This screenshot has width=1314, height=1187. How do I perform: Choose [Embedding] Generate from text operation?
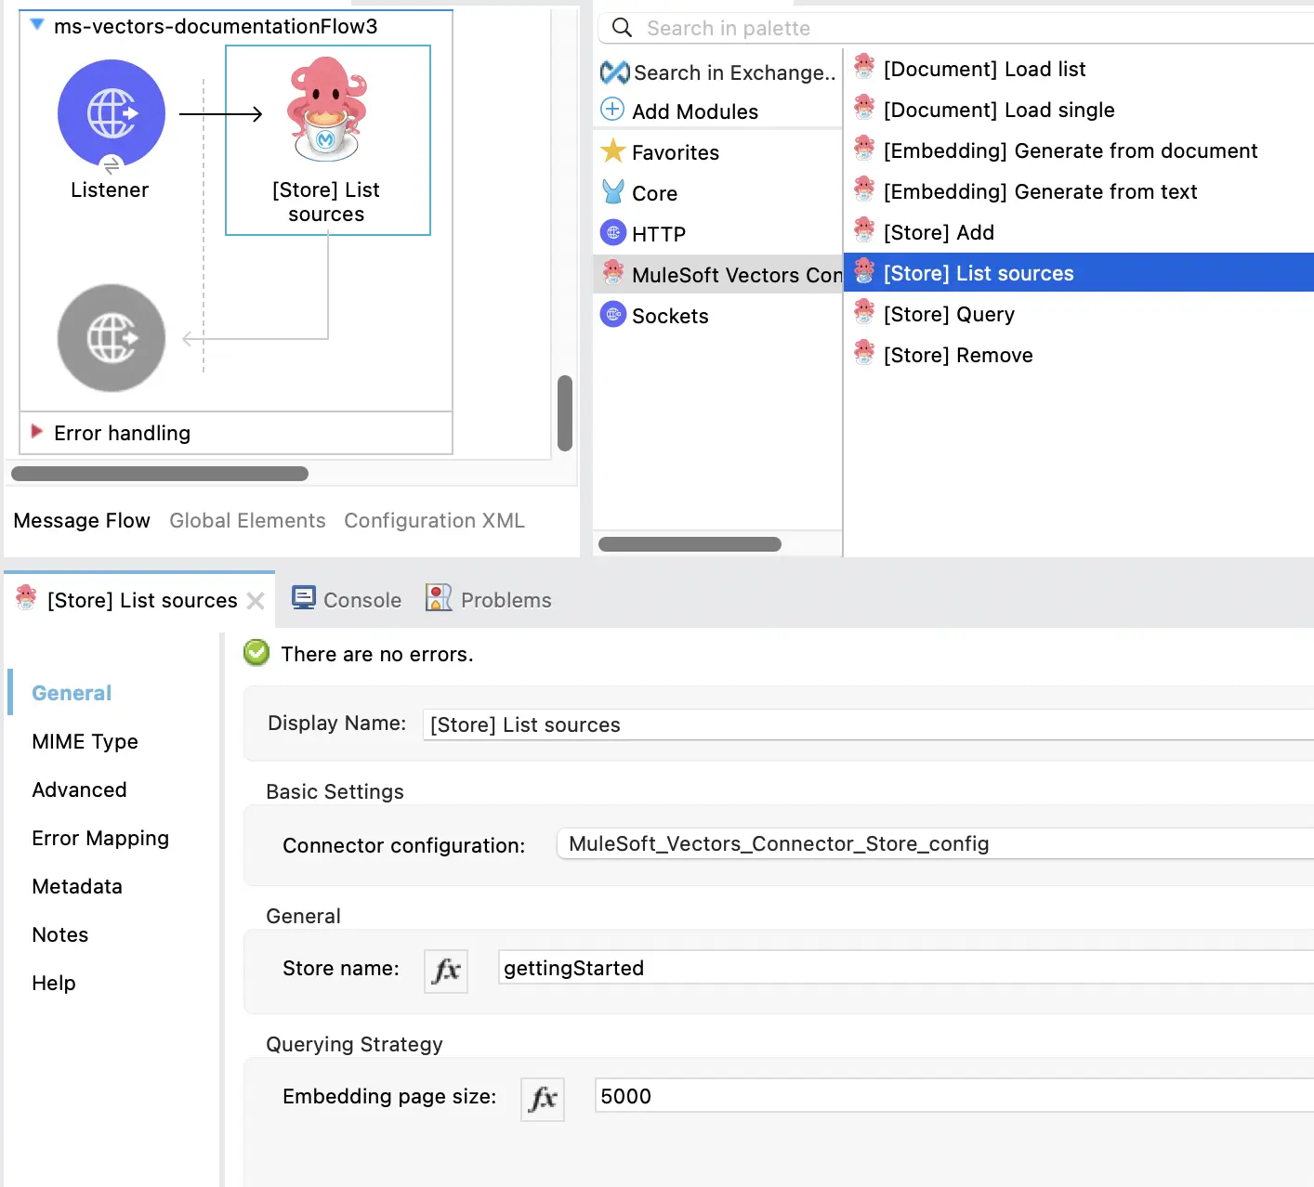tap(1040, 192)
